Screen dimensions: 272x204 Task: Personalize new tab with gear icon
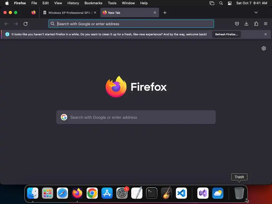264,48
